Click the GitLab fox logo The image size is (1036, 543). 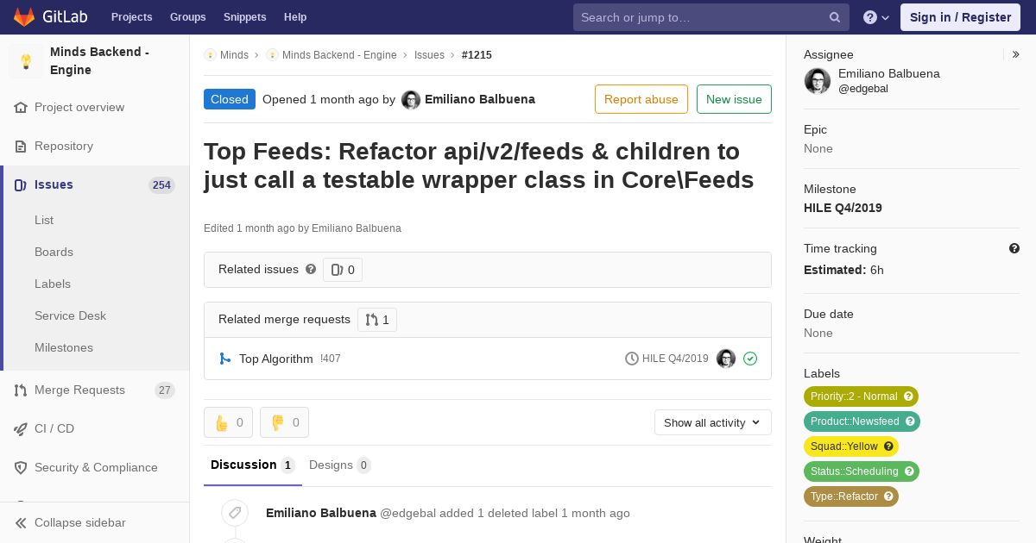point(24,17)
